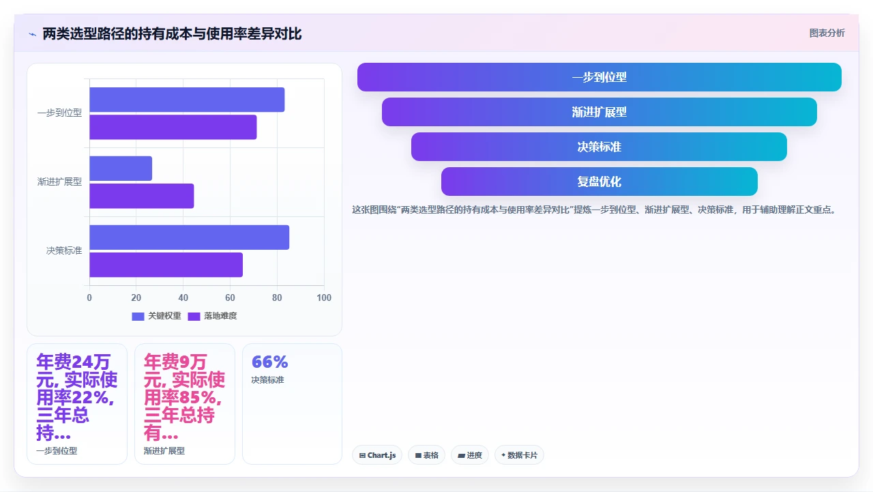Click the icon in the 表格 tag
The width and height of the screenshot is (873, 492).
[418, 455]
